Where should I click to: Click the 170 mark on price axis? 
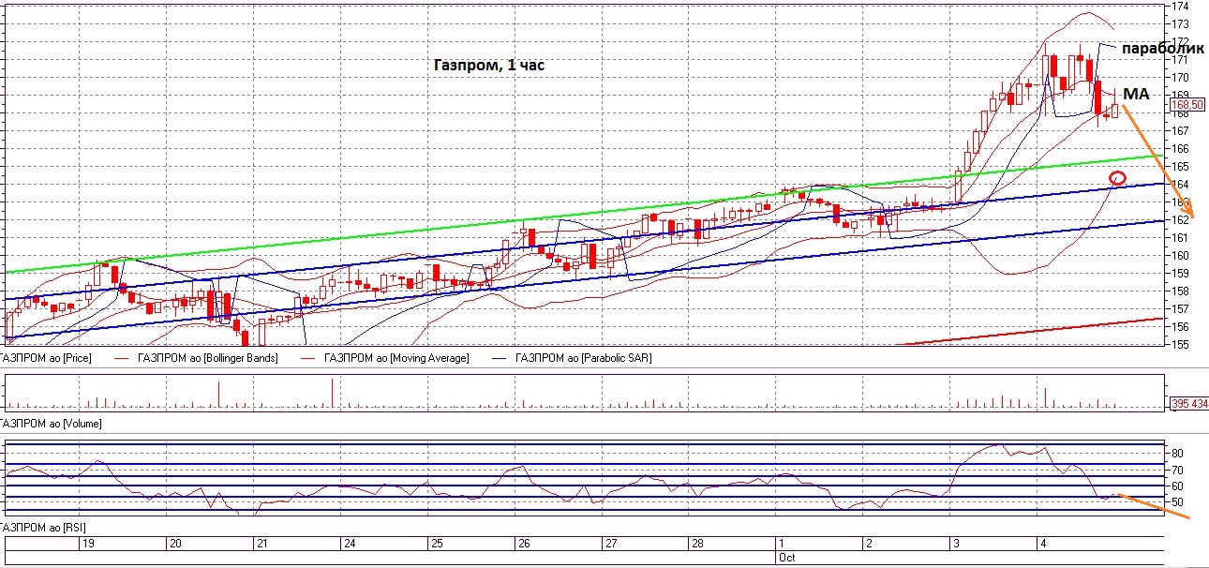click(x=1180, y=77)
